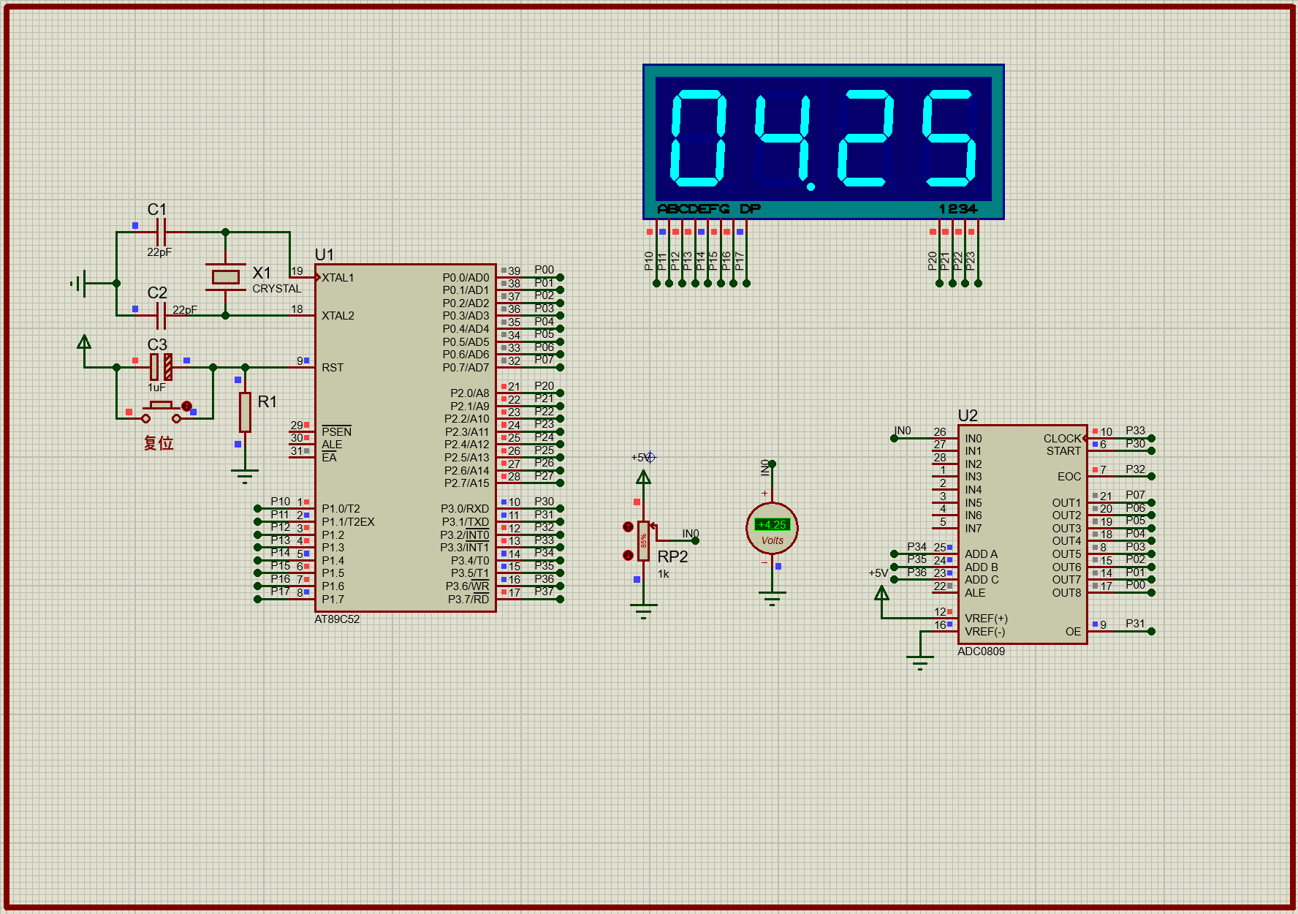Click the '1k' value under RP2

[x=664, y=574]
